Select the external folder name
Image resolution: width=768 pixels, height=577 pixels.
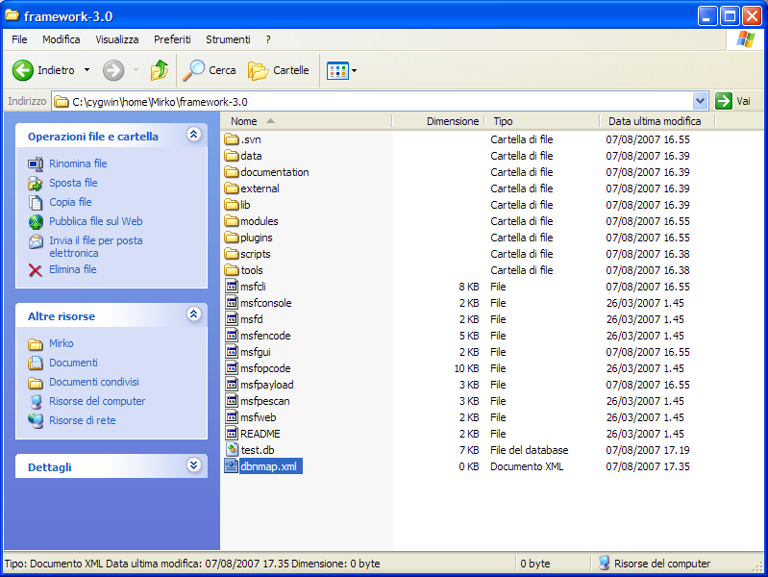click(x=260, y=188)
